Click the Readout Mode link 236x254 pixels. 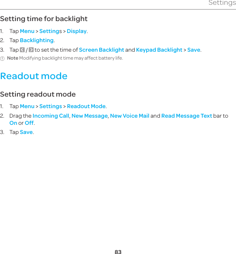(86, 106)
